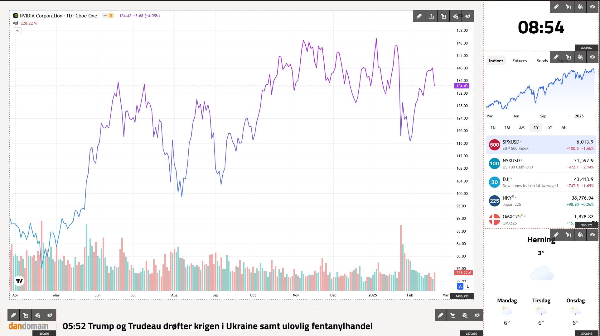Viewport: 600px width, 336px height.
Task: Select the DJI Dow Jones Industrial Average row
Action: (541, 182)
